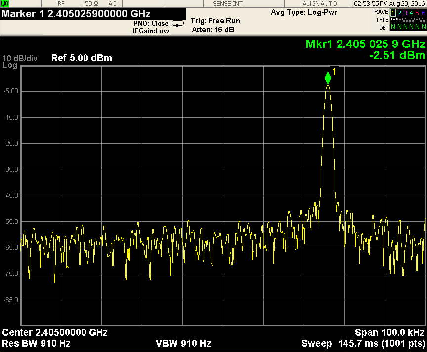Screen dimensions: 427x352
Task: Click the AC coupling label
Action: pos(112,4)
